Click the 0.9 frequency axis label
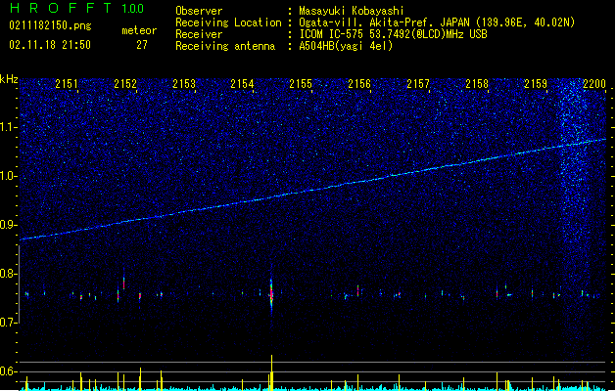 click(8, 225)
